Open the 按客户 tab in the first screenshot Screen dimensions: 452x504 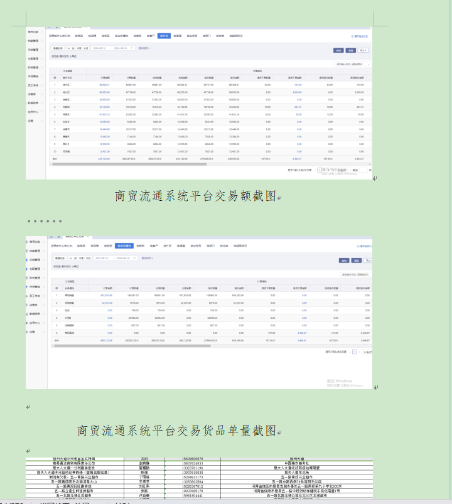click(151, 36)
